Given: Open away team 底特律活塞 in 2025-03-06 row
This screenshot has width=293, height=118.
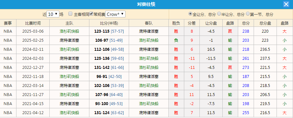Looking at the screenshot, I should (x=149, y=31).
